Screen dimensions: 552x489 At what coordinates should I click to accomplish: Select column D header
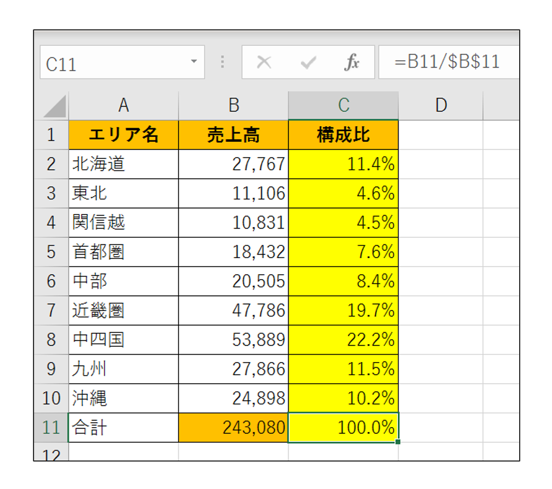pyautogui.click(x=441, y=106)
